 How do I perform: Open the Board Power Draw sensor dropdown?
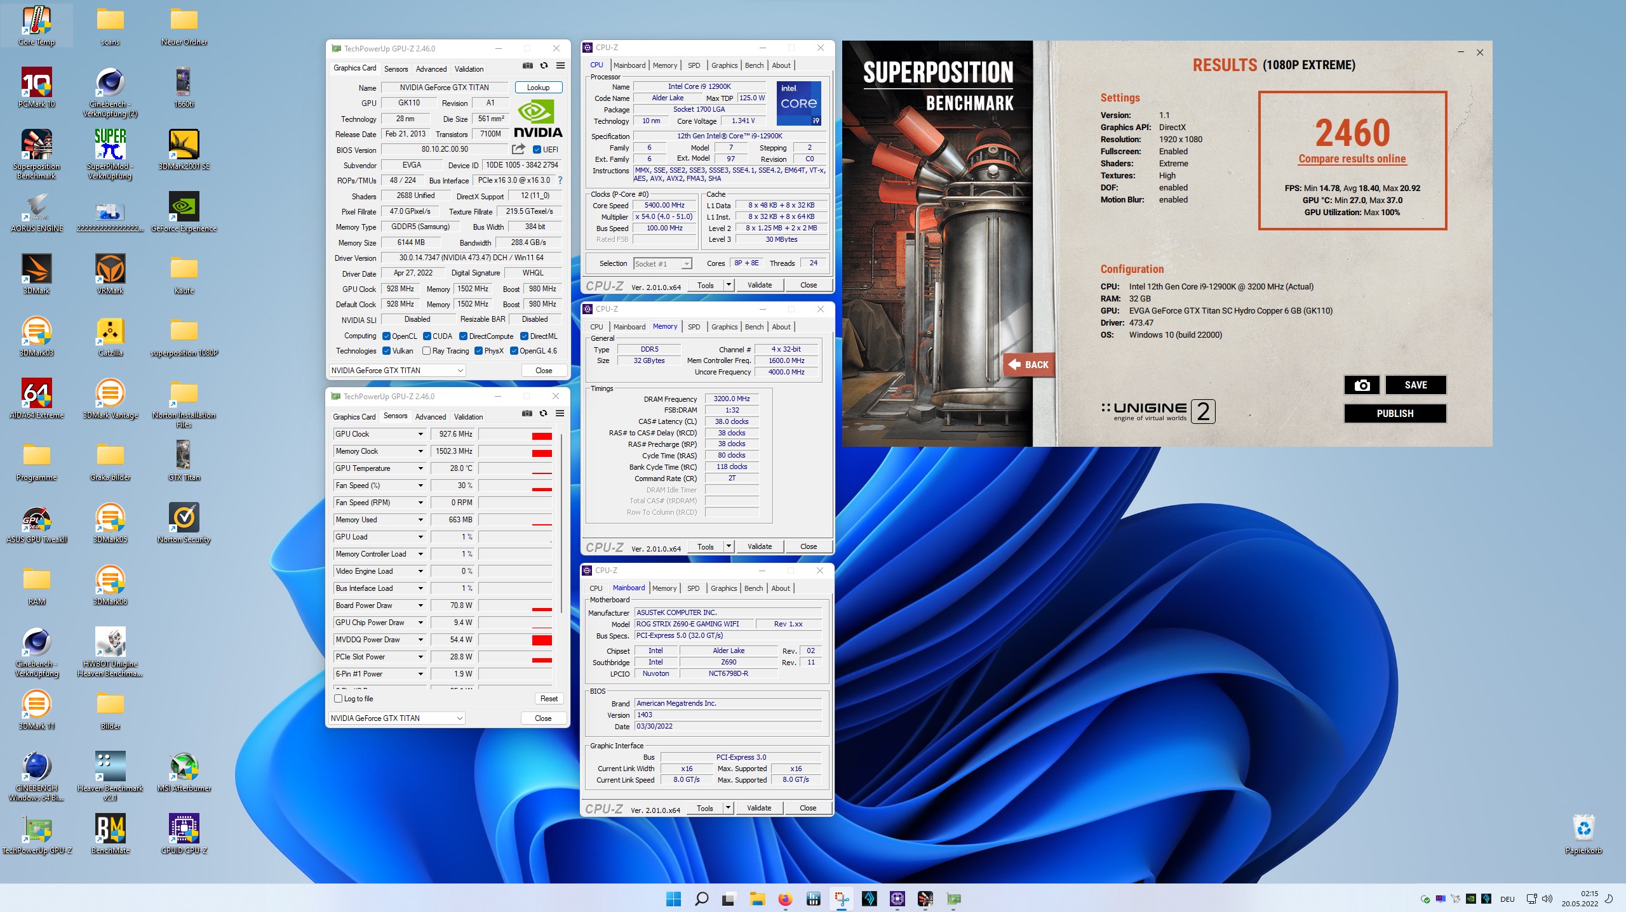[420, 605]
